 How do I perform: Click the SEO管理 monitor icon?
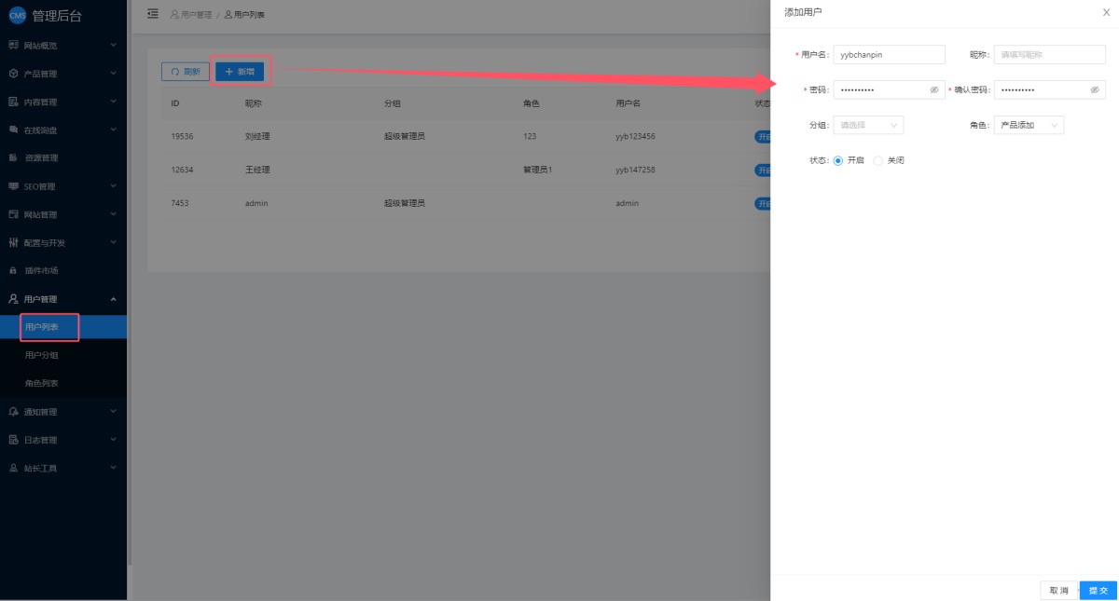pyautogui.click(x=13, y=186)
